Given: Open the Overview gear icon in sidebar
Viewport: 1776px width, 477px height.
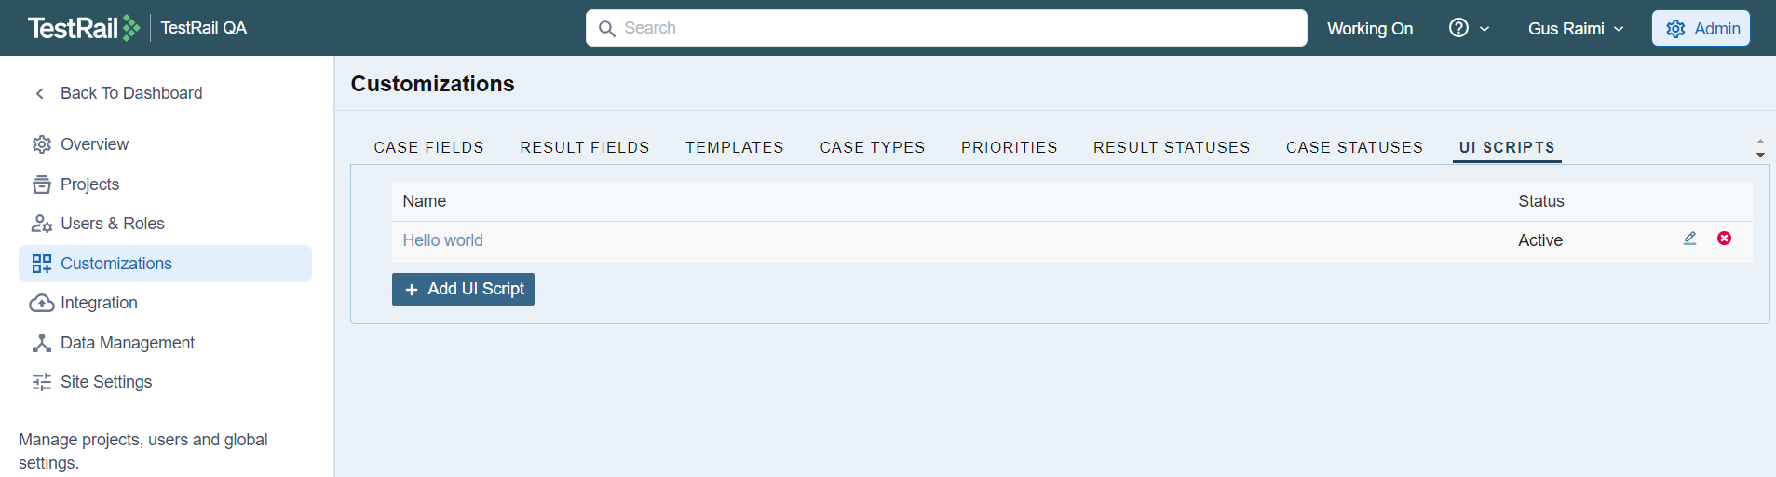Looking at the screenshot, I should (x=42, y=144).
